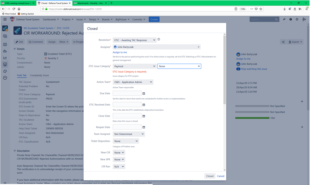Open the CIR Run dropdown

click(119, 167)
